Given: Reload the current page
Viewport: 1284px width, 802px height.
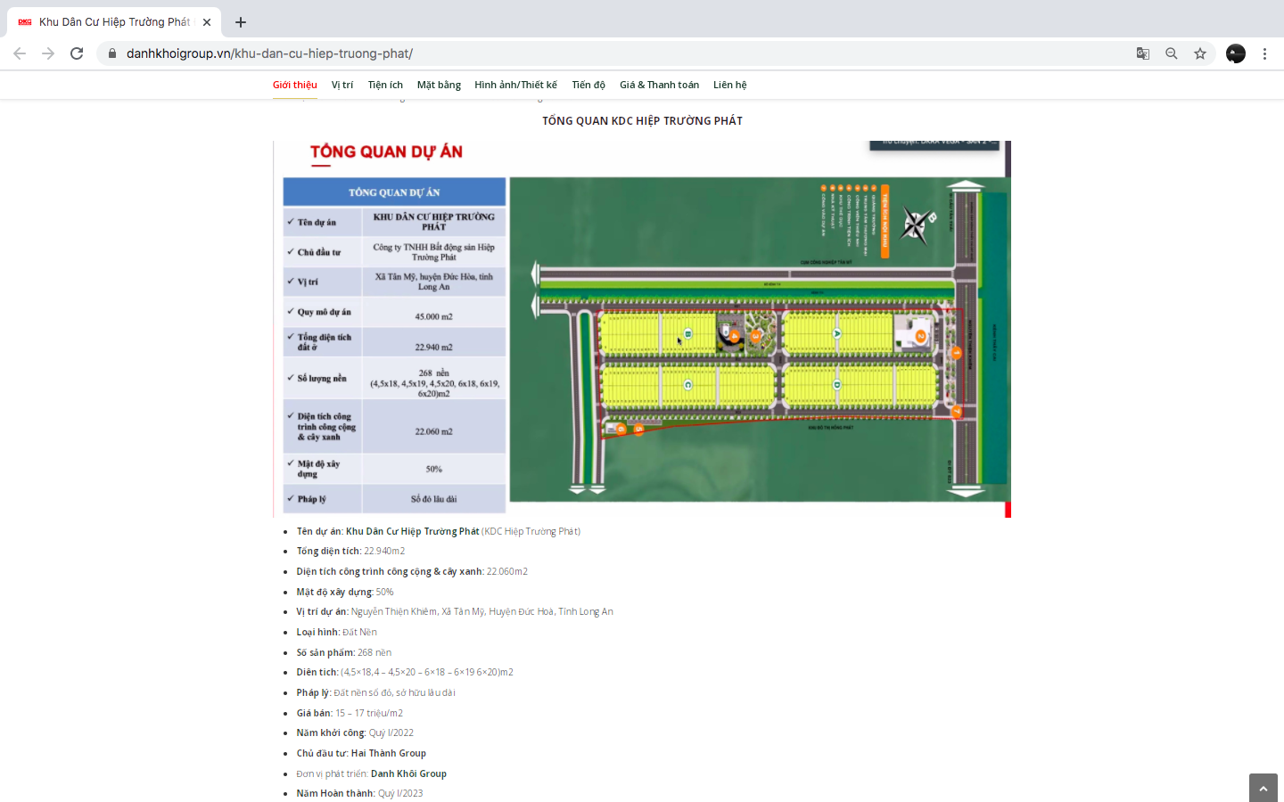Looking at the screenshot, I should (x=77, y=53).
